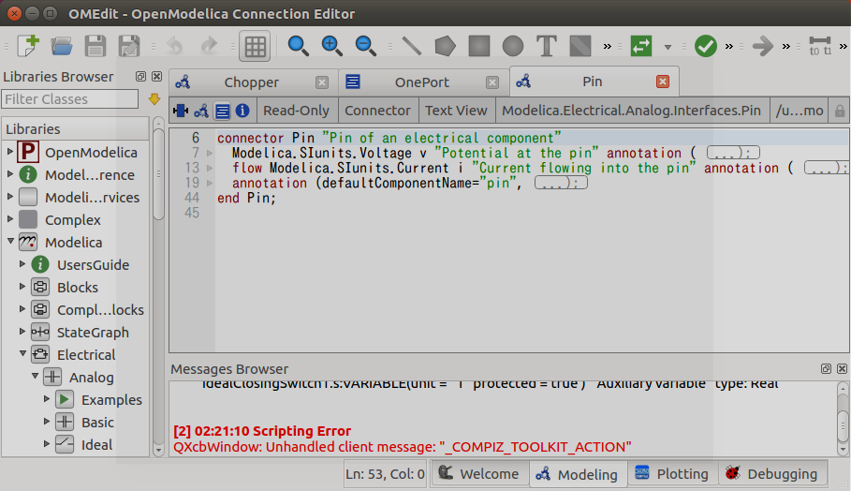The height and width of the screenshot is (491, 851).
Task: Click the file lock icon
Action: (x=840, y=112)
